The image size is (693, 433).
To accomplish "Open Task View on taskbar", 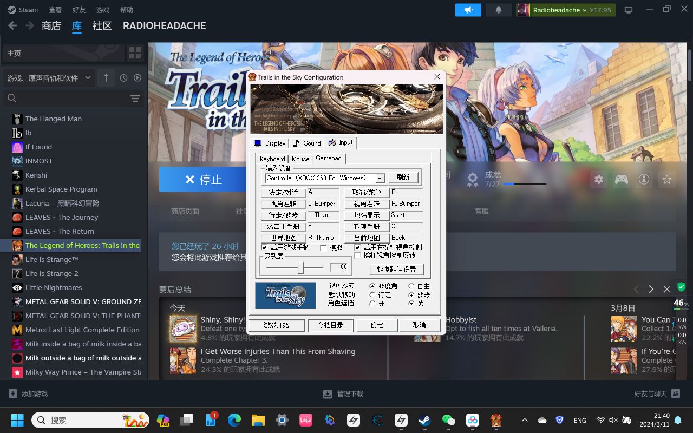I will pyautogui.click(x=187, y=420).
